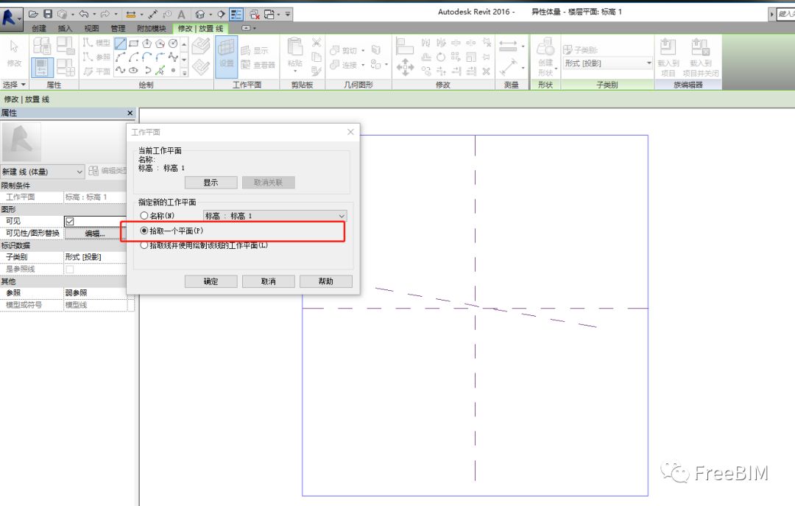This screenshot has height=506, width=795.
Task: Click the Save icon in quick access toolbar
Action: tap(48, 14)
